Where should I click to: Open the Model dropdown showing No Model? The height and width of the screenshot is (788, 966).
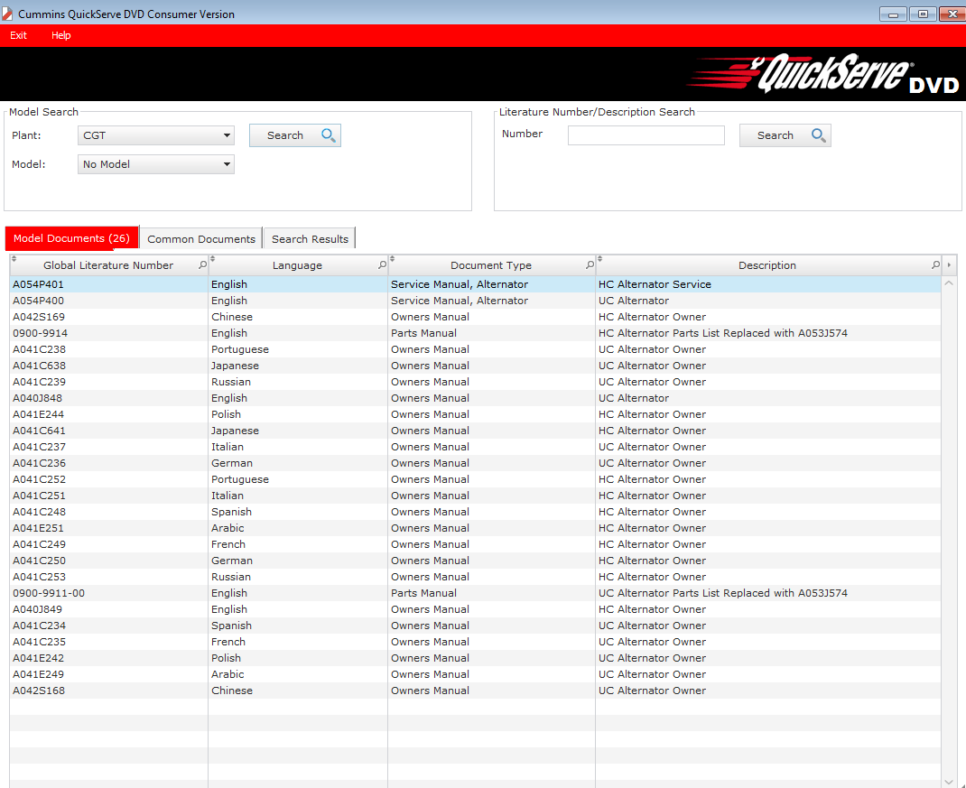(227, 165)
